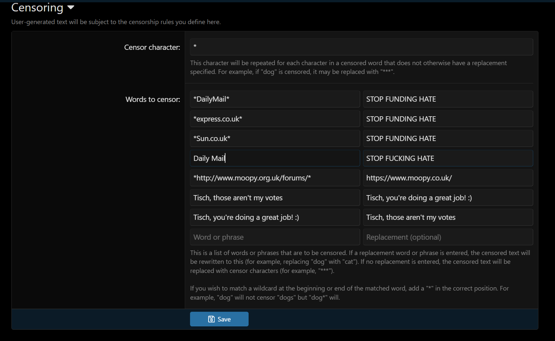Expand the Censoring heading dropdown arrow
This screenshot has width=555, height=341.
click(x=71, y=7)
